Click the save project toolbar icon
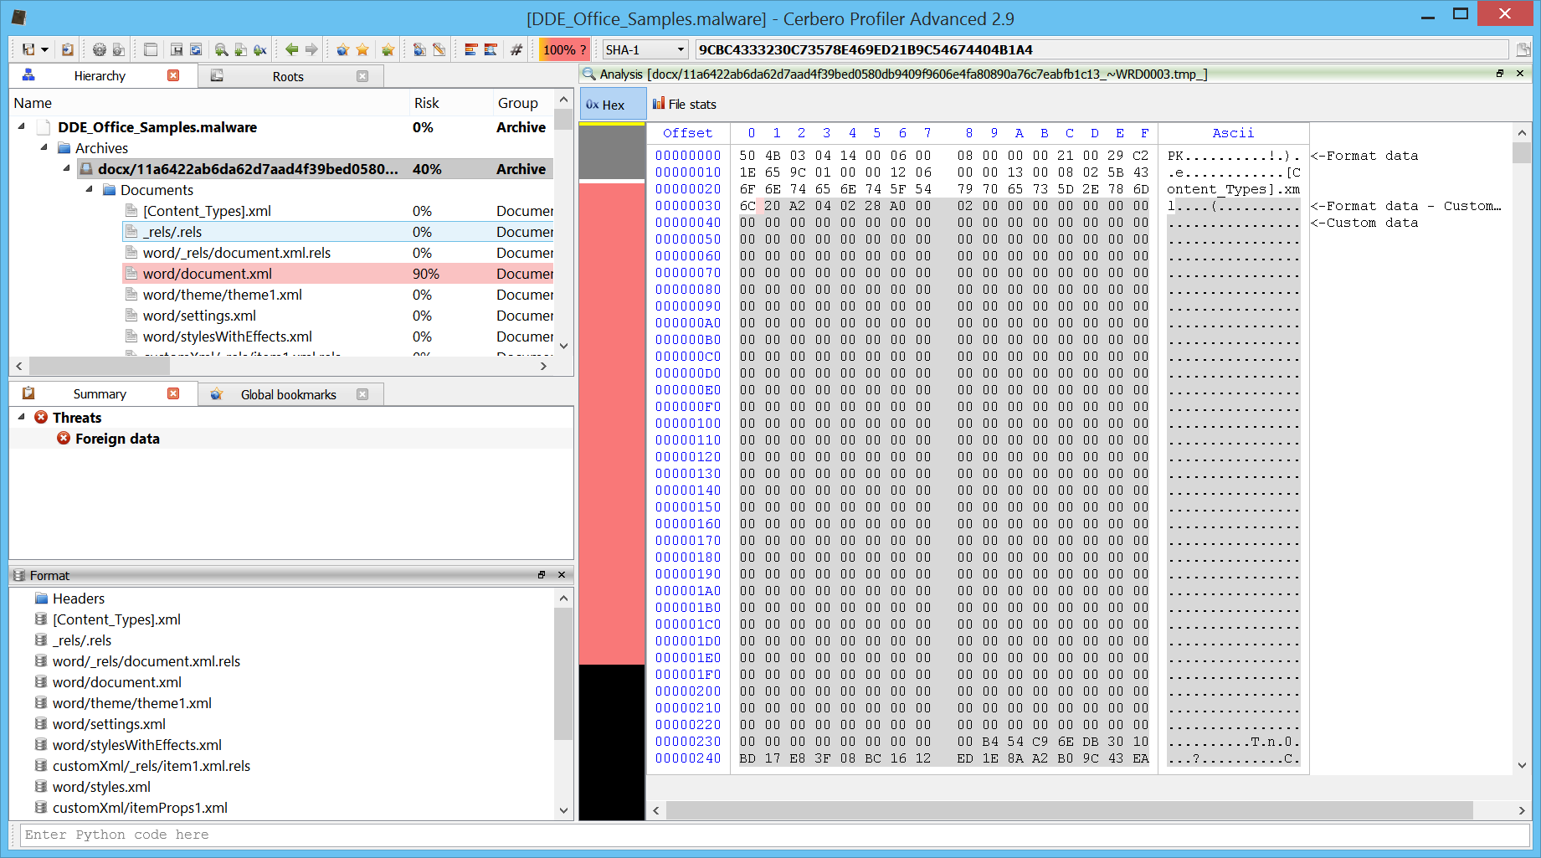The image size is (1541, 858). [28, 49]
